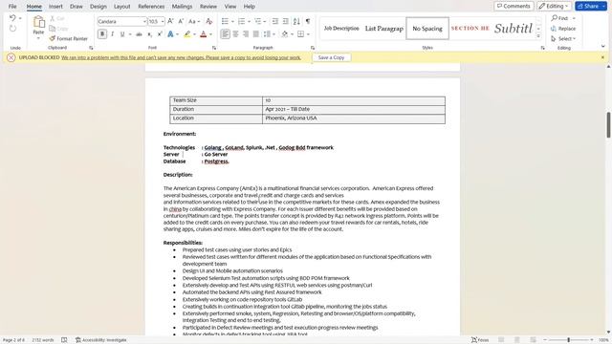Zoom out using the minus icon

pos(545,340)
